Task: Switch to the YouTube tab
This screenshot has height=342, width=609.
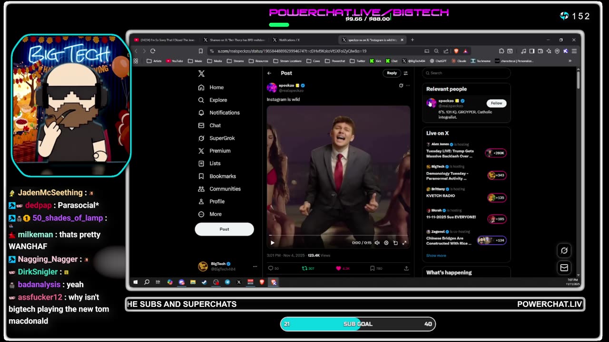Action: (x=165, y=40)
